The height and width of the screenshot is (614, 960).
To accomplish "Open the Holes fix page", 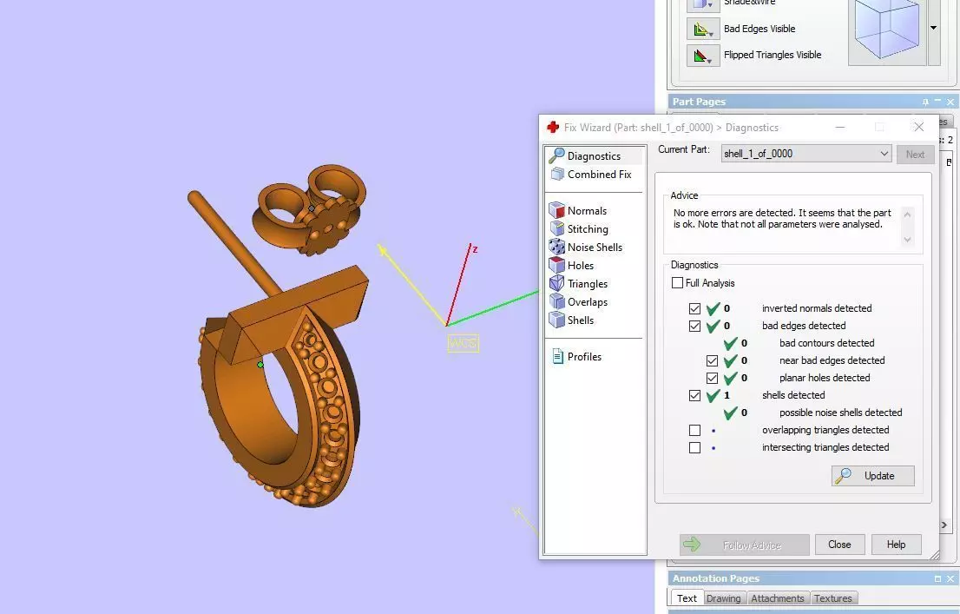I will click(572, 266).
